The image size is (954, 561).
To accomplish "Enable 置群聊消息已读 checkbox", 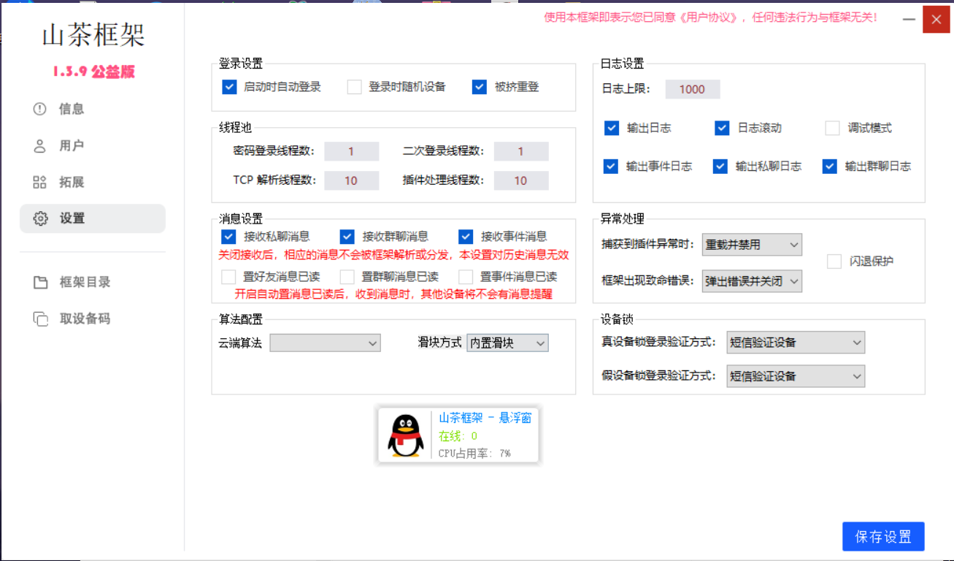I will (x=347, y=277).
